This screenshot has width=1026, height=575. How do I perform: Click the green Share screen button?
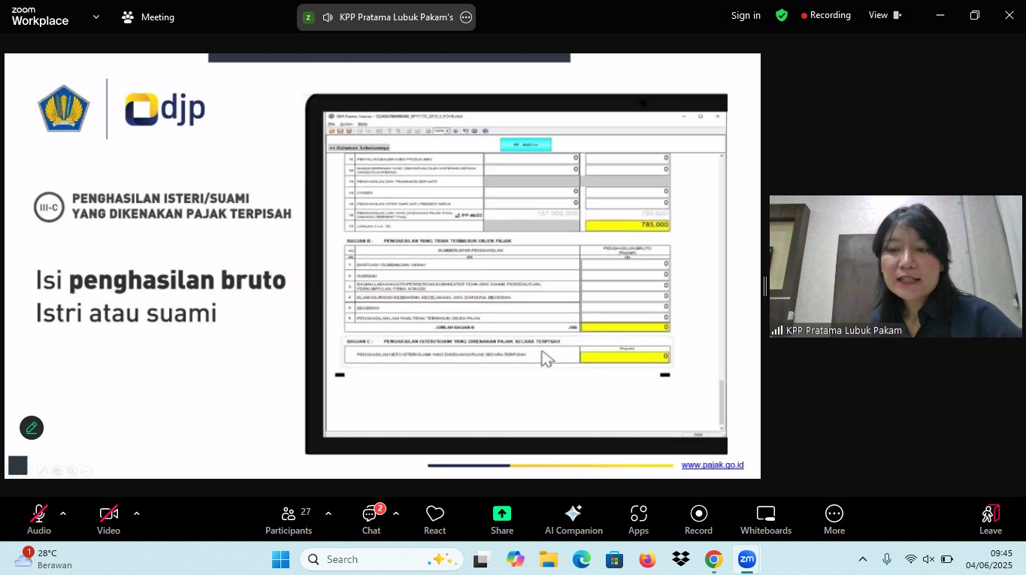[501, 519]
